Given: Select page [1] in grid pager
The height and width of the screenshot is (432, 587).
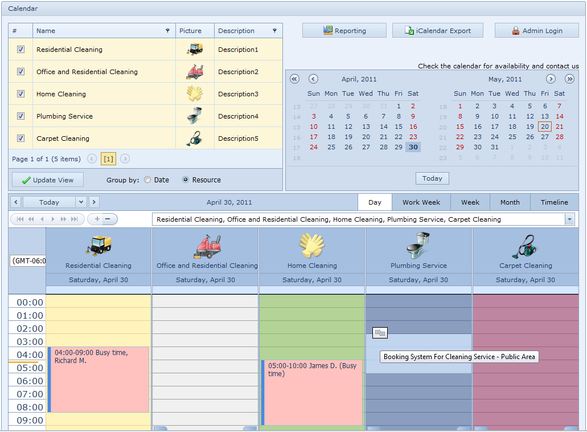Looking at the screenshot, I should pos(108,159).
